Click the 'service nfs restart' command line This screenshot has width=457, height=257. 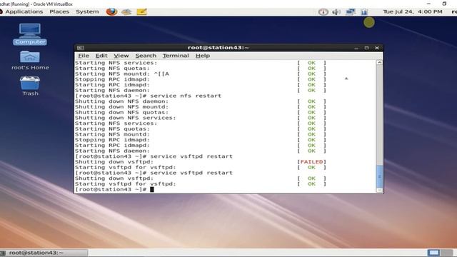pyautogui.click(x=148, y=96)
